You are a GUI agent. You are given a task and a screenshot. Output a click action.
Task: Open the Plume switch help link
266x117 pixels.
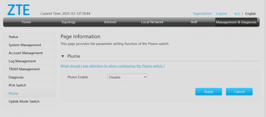tap(113, 66)
